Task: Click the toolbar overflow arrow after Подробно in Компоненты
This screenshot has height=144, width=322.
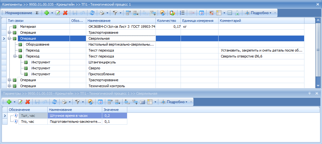Action: 275,13
